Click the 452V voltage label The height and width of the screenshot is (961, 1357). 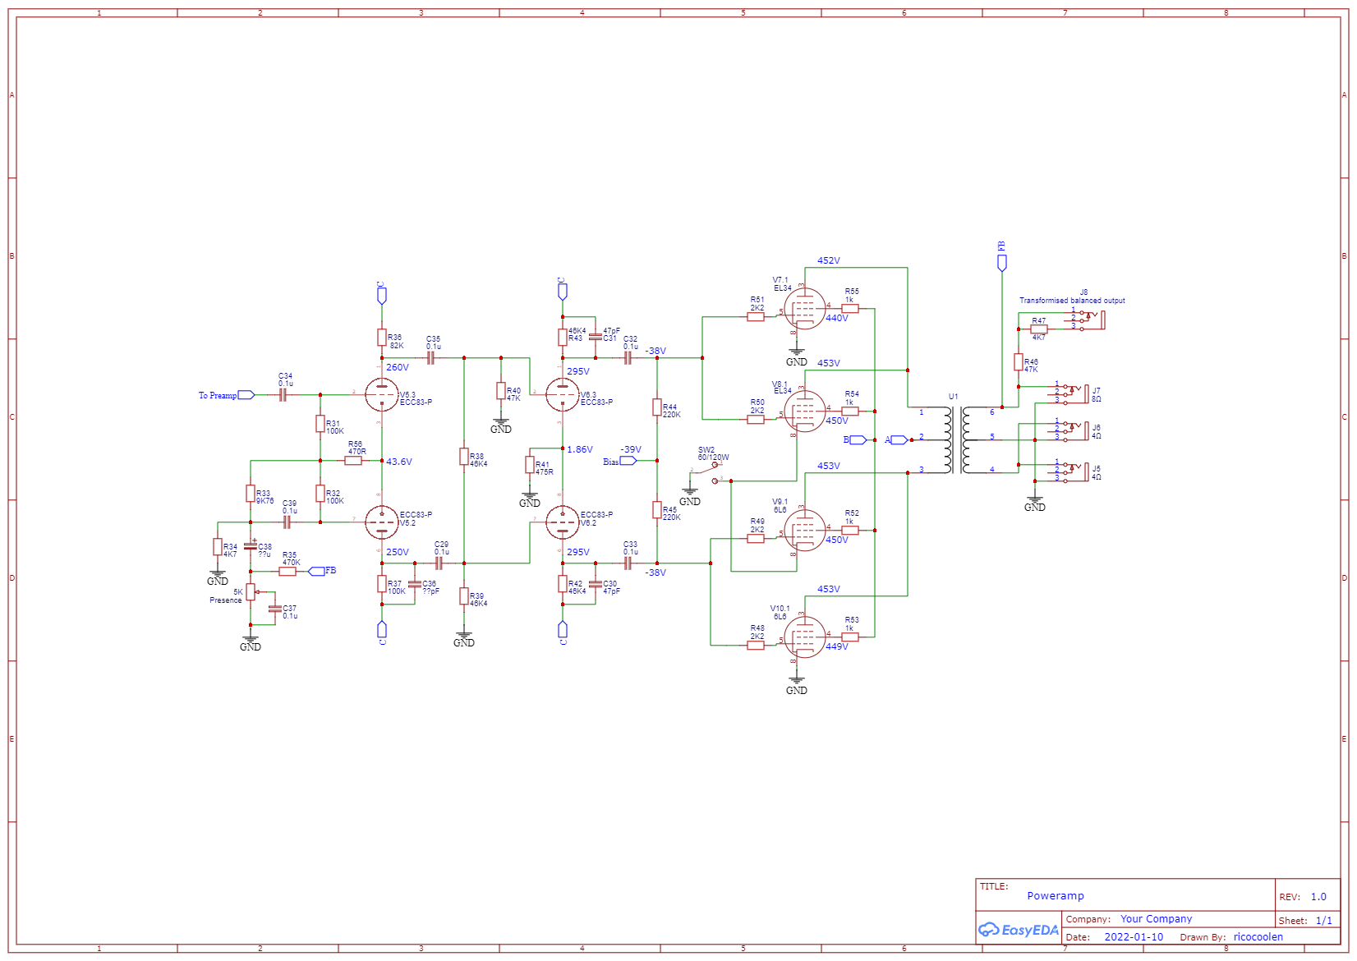(829, 260)
